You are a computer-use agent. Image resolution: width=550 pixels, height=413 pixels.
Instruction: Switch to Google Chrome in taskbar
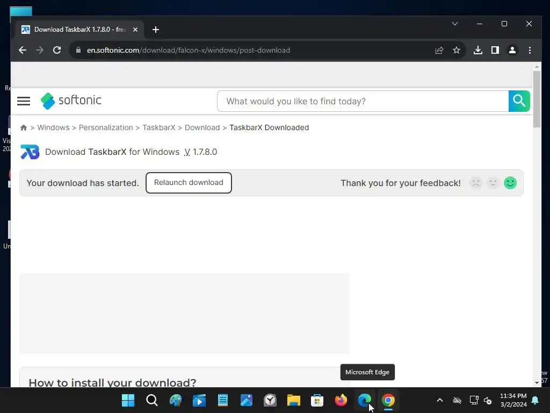click(388, 400)
